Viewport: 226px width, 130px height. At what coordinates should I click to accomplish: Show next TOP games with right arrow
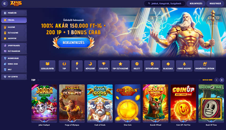222,80
